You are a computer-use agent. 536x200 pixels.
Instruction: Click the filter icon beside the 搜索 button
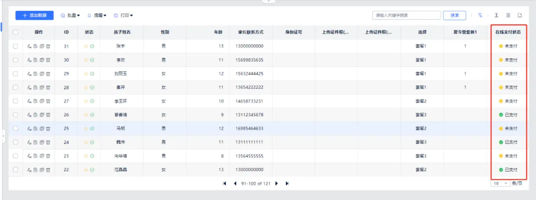coord(480,15)
